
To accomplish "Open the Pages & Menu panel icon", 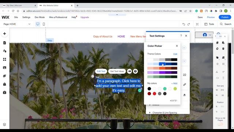I will (4, 43).
